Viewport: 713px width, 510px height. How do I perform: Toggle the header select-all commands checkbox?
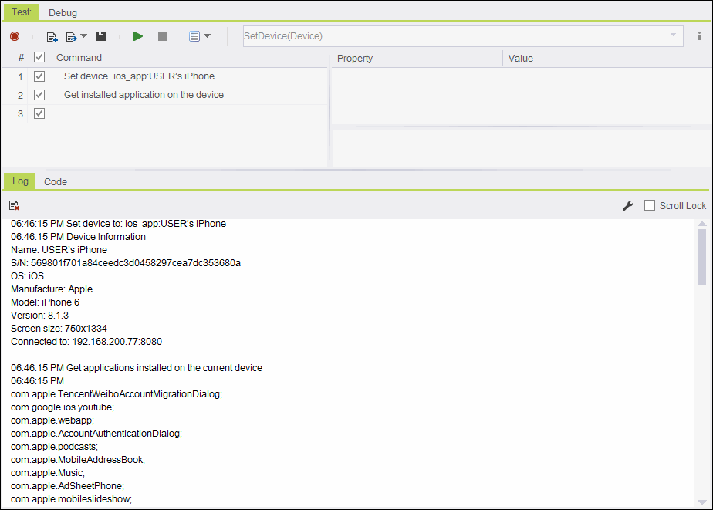point(39,58)
